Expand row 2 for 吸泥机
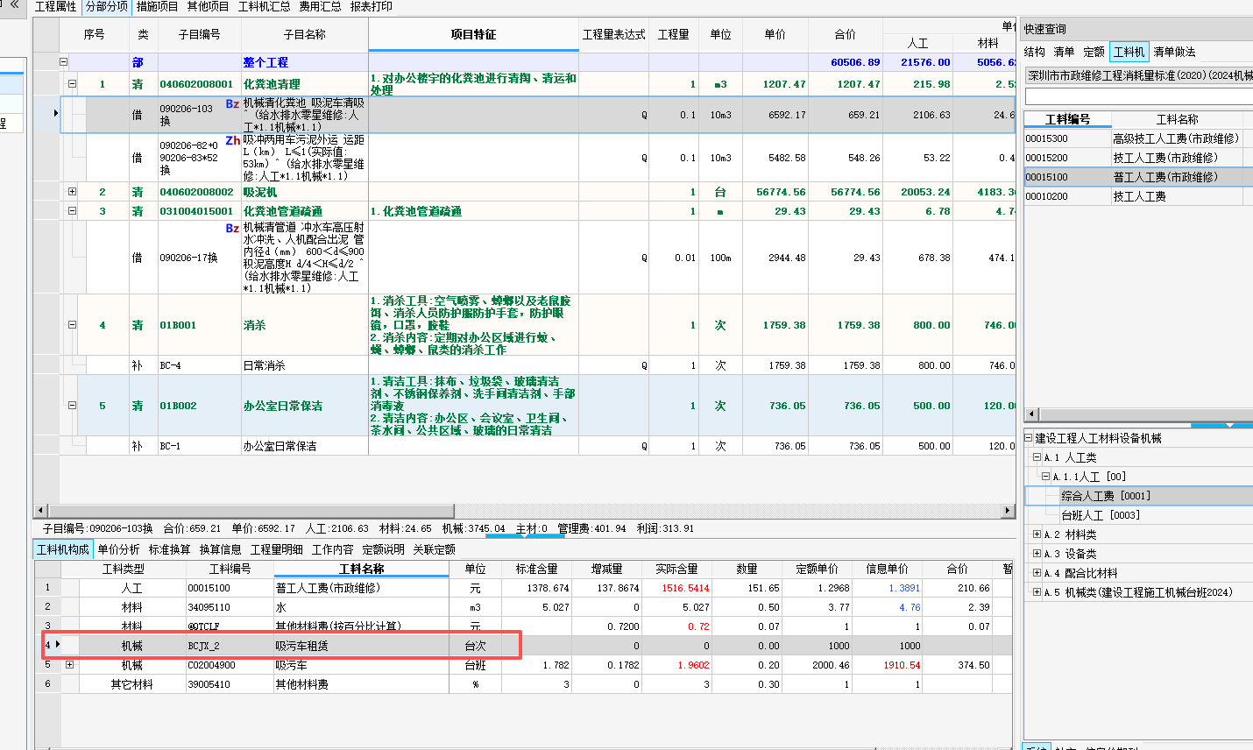Image resolution: width=1253 pixels, height=750 pixels. pyautogui.click(x=72, y=191)
